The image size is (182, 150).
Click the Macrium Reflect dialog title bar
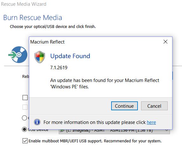click(95, 42)
